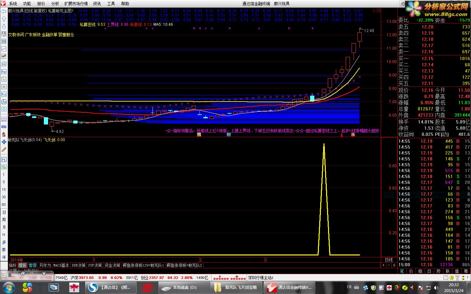Image resolution: width=471 pixels, height=294 pixels.
Task: Open the multi-window icon in sidebar
Action: (4, 64)
